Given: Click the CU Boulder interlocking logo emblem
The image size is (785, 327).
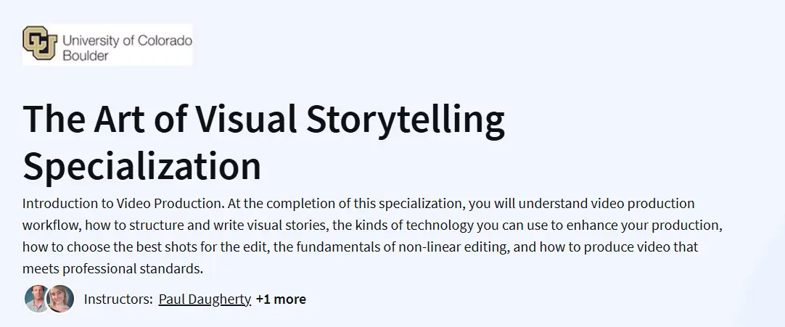Looking at the screenshot, I should point(40,44).
